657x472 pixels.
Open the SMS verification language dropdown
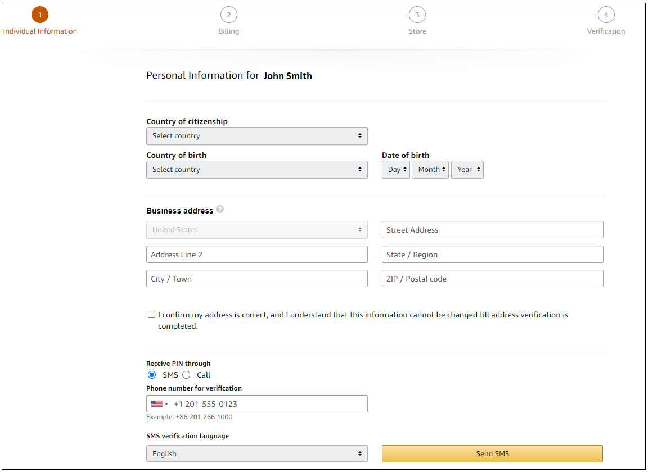coord(256,453)
